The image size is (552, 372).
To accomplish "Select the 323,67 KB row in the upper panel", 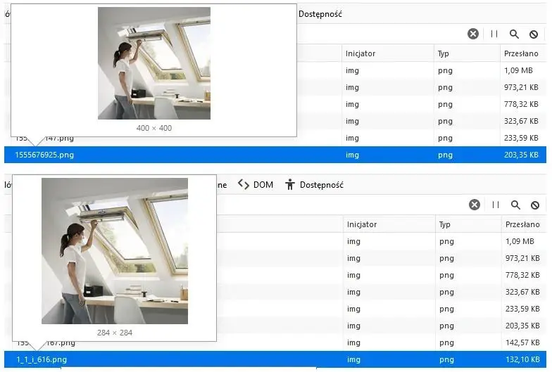I will pos(421,121).
